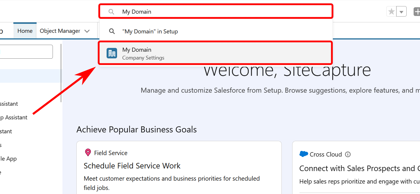This screenshot has width=420, height=194.
Task: Select My Domain under Company Settings
Action: click(x=137, y=53)
